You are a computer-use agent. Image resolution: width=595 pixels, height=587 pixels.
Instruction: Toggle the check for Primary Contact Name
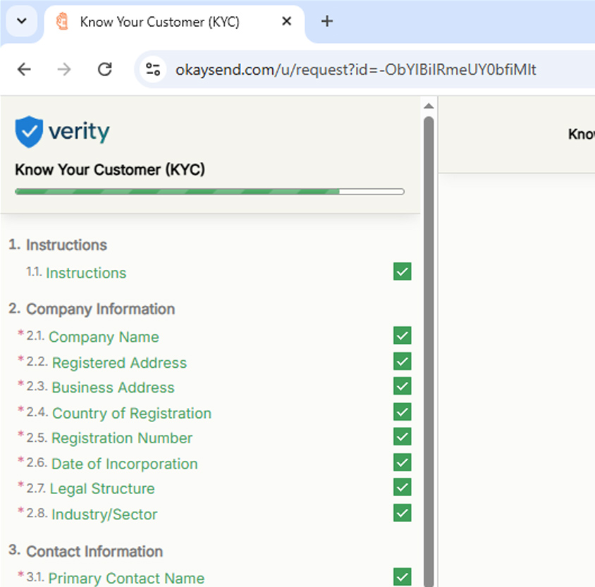(402, 576)
